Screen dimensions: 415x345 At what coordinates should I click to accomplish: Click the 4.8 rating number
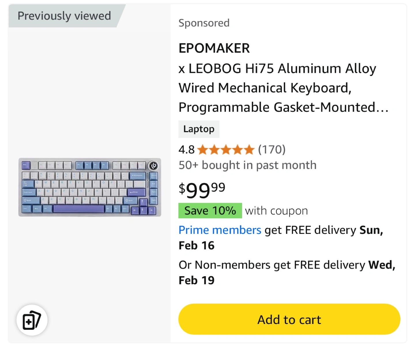(187, 150)
